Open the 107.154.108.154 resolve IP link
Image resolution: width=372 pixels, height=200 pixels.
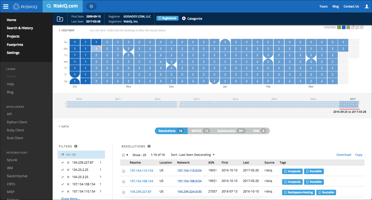pos(141,181)
